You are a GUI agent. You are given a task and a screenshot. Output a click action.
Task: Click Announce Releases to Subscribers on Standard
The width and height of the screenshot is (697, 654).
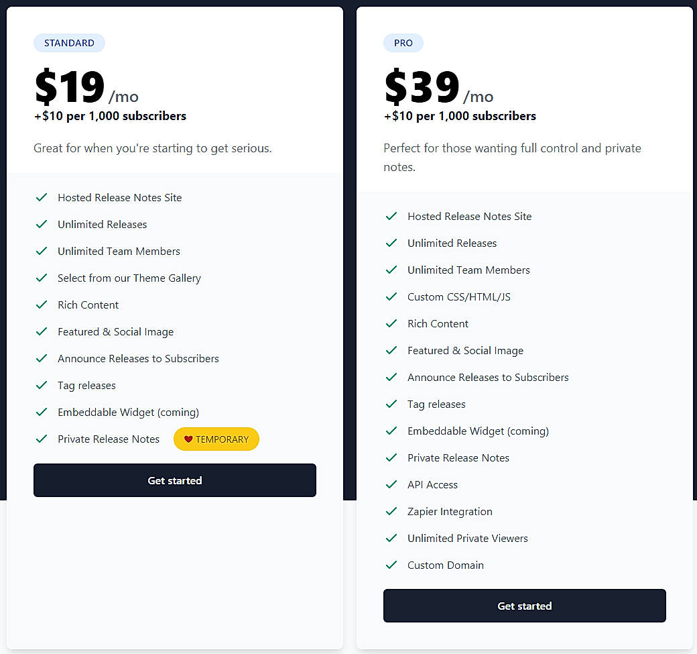138,358
